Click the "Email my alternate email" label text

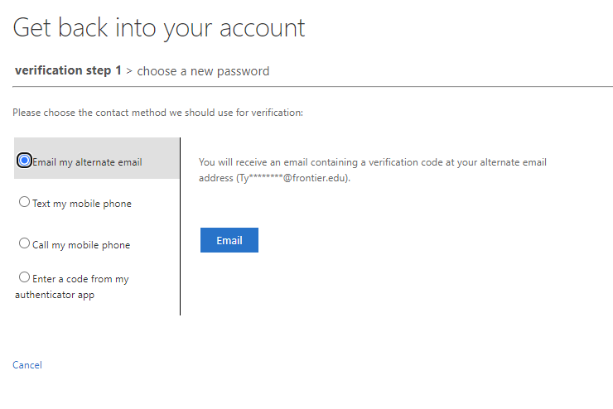click(87, 162)
